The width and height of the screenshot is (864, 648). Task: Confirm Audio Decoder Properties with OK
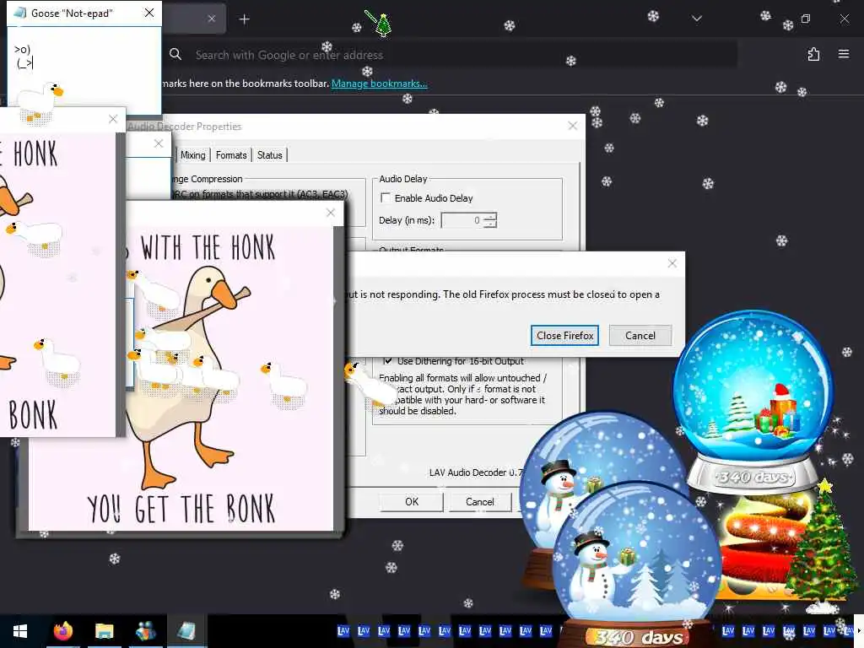point(412,501)
